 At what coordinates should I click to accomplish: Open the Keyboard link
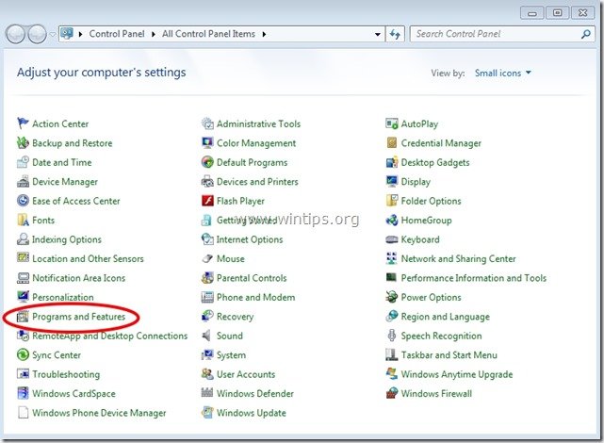(x=420, y=239)
